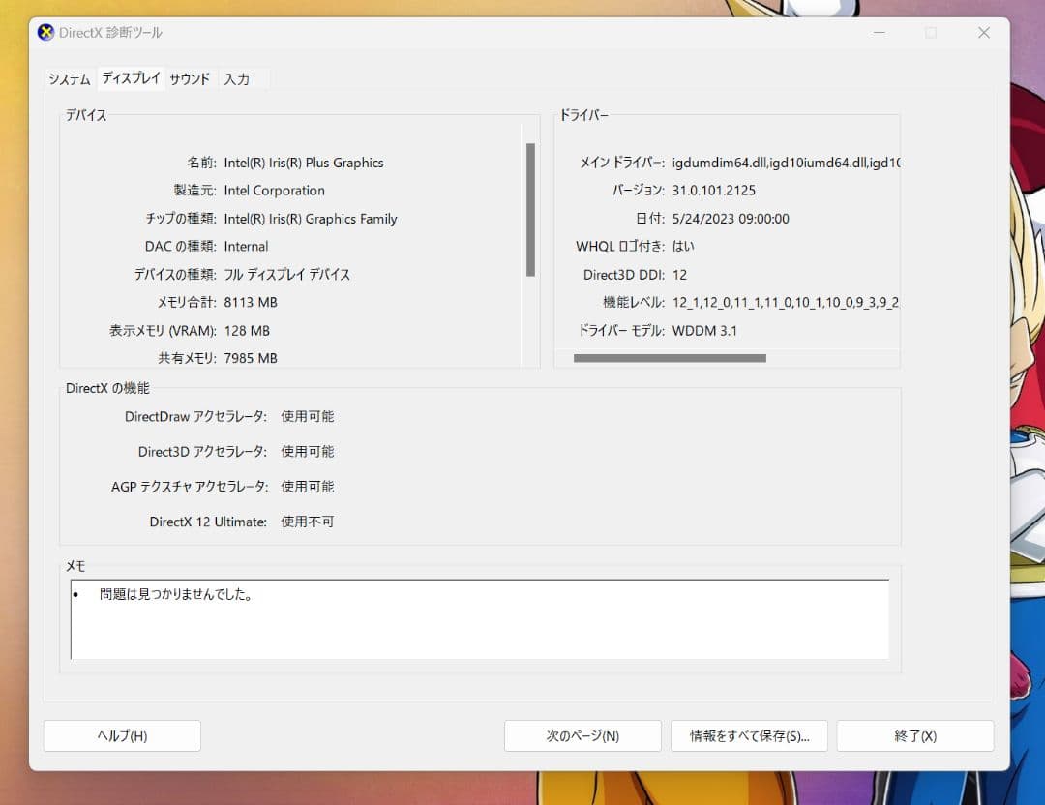This screenshot has height=805, width=1045.
Task: Click the ディスプレイ tab
Action: point(131,78)
